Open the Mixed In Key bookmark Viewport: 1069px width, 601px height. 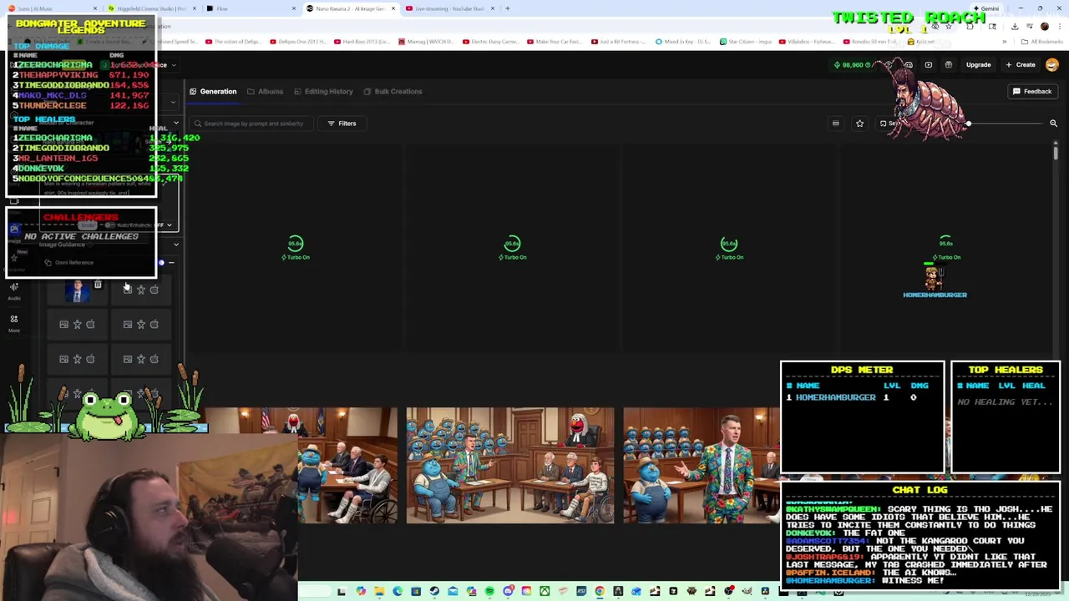(684, 41)
